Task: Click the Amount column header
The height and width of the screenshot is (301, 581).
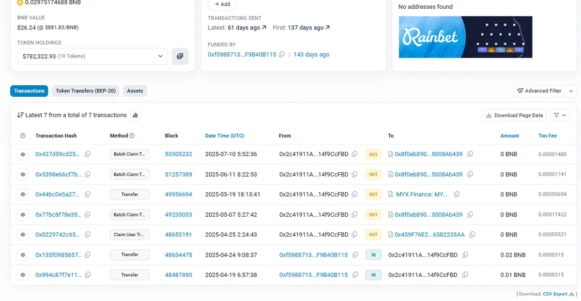Action: pyautogui.click(x=510, y=136)
